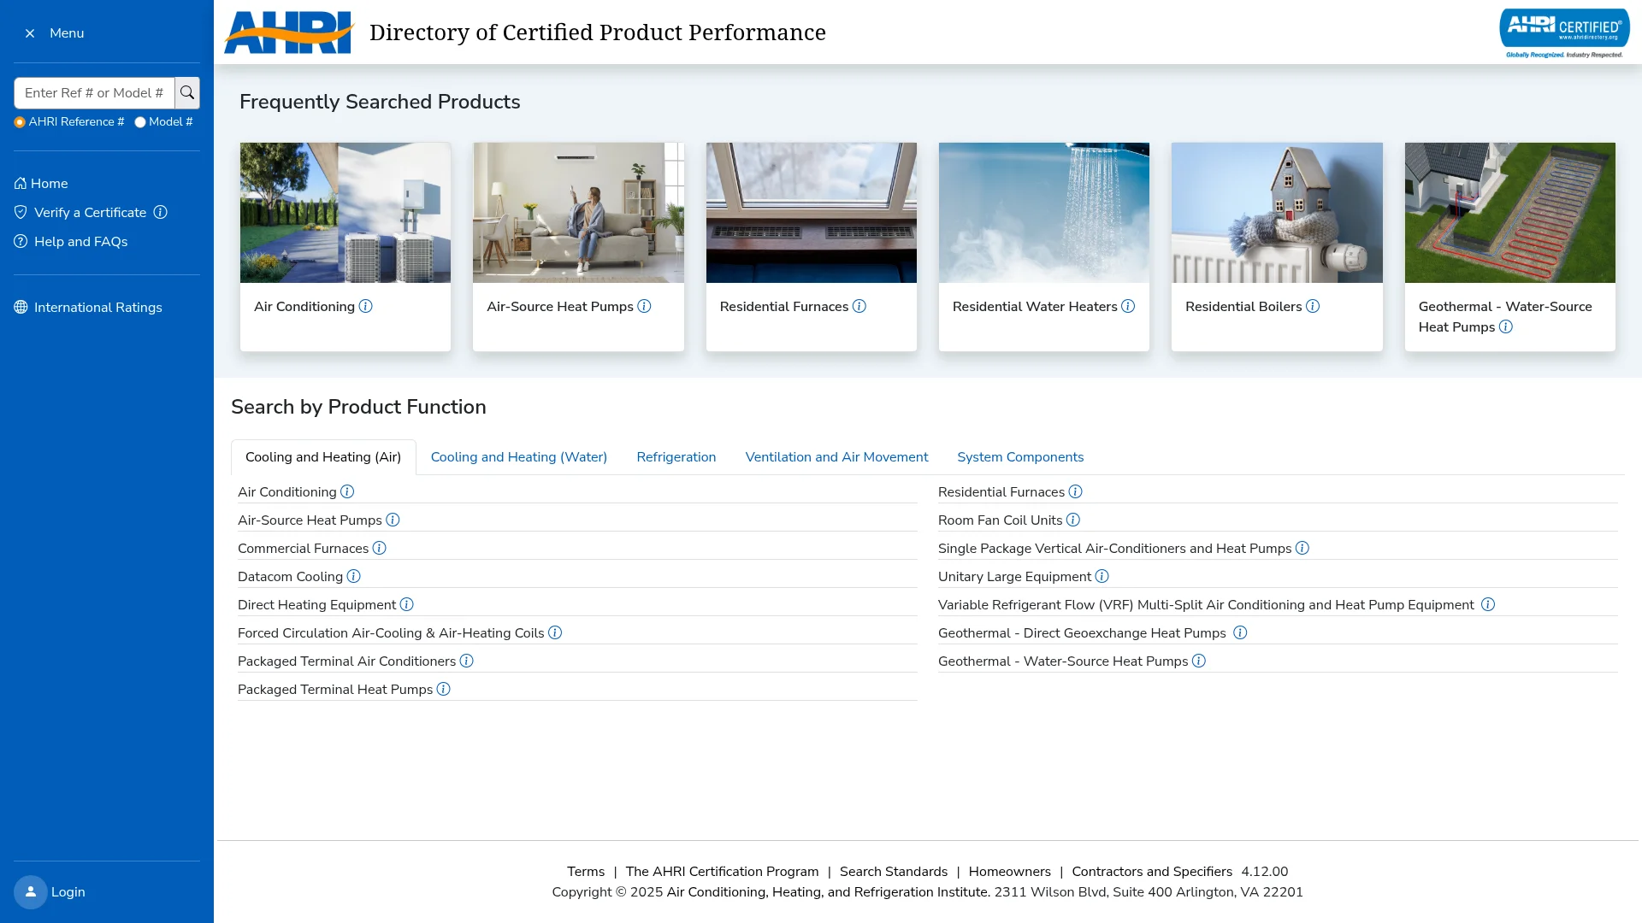Click info icon next to Air-Source Heat Pumps list item
The width and height of the screenshot is (1642, 923).
pos(393,520)
